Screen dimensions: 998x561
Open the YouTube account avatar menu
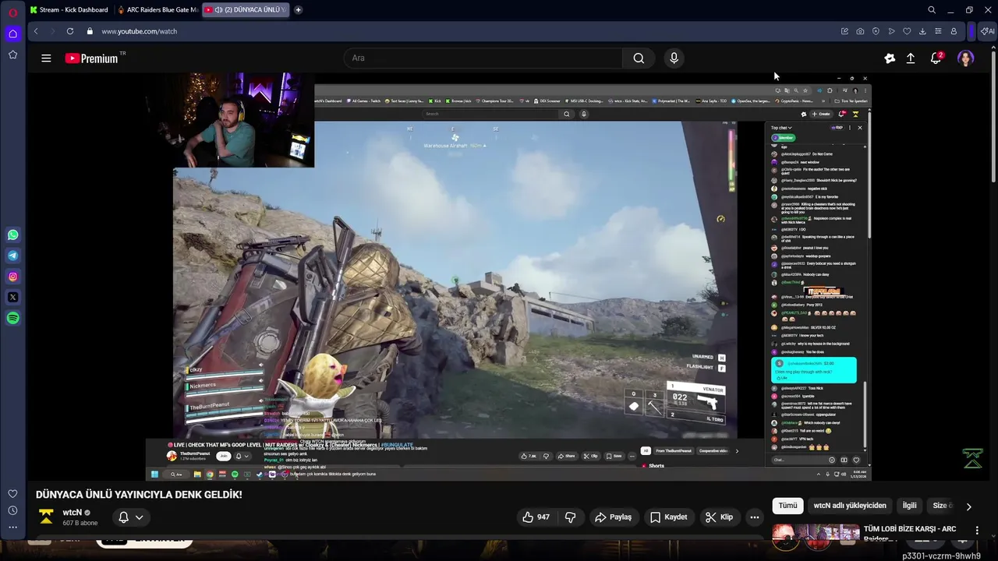click(965, 58)
